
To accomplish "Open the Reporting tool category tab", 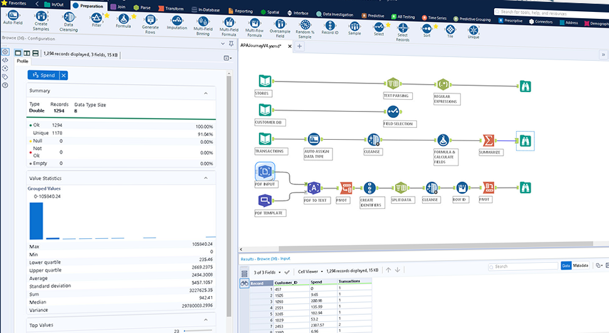I will (x=241, y=11).
